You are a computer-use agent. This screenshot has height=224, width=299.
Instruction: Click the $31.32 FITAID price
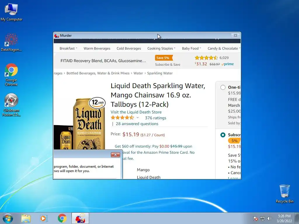pos(201,64)
